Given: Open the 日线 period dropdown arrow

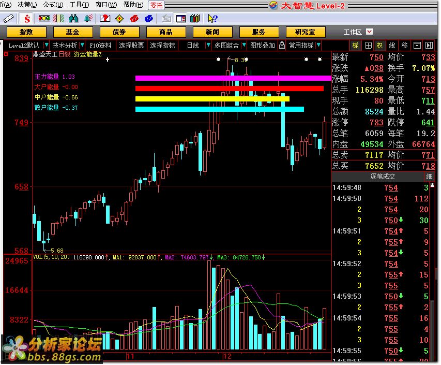Looking at the screenshot, I should [x=208, y=45].
